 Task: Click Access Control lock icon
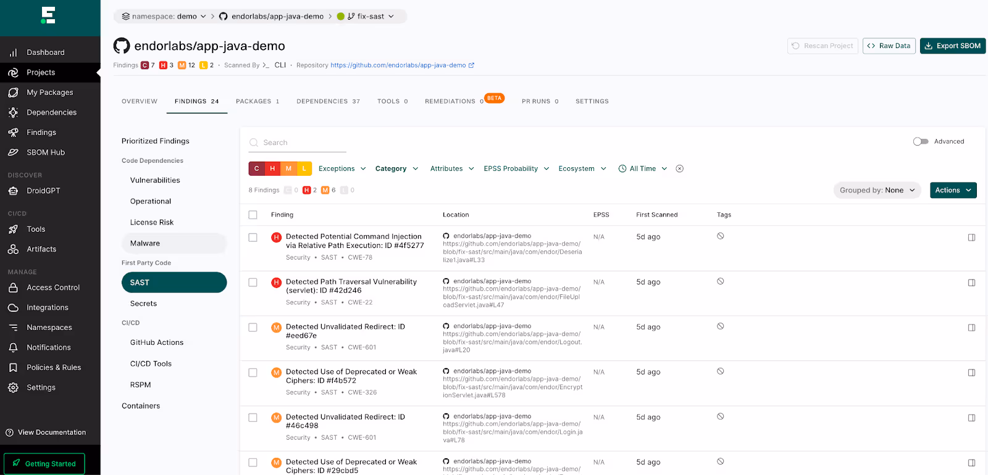point(13,287)
